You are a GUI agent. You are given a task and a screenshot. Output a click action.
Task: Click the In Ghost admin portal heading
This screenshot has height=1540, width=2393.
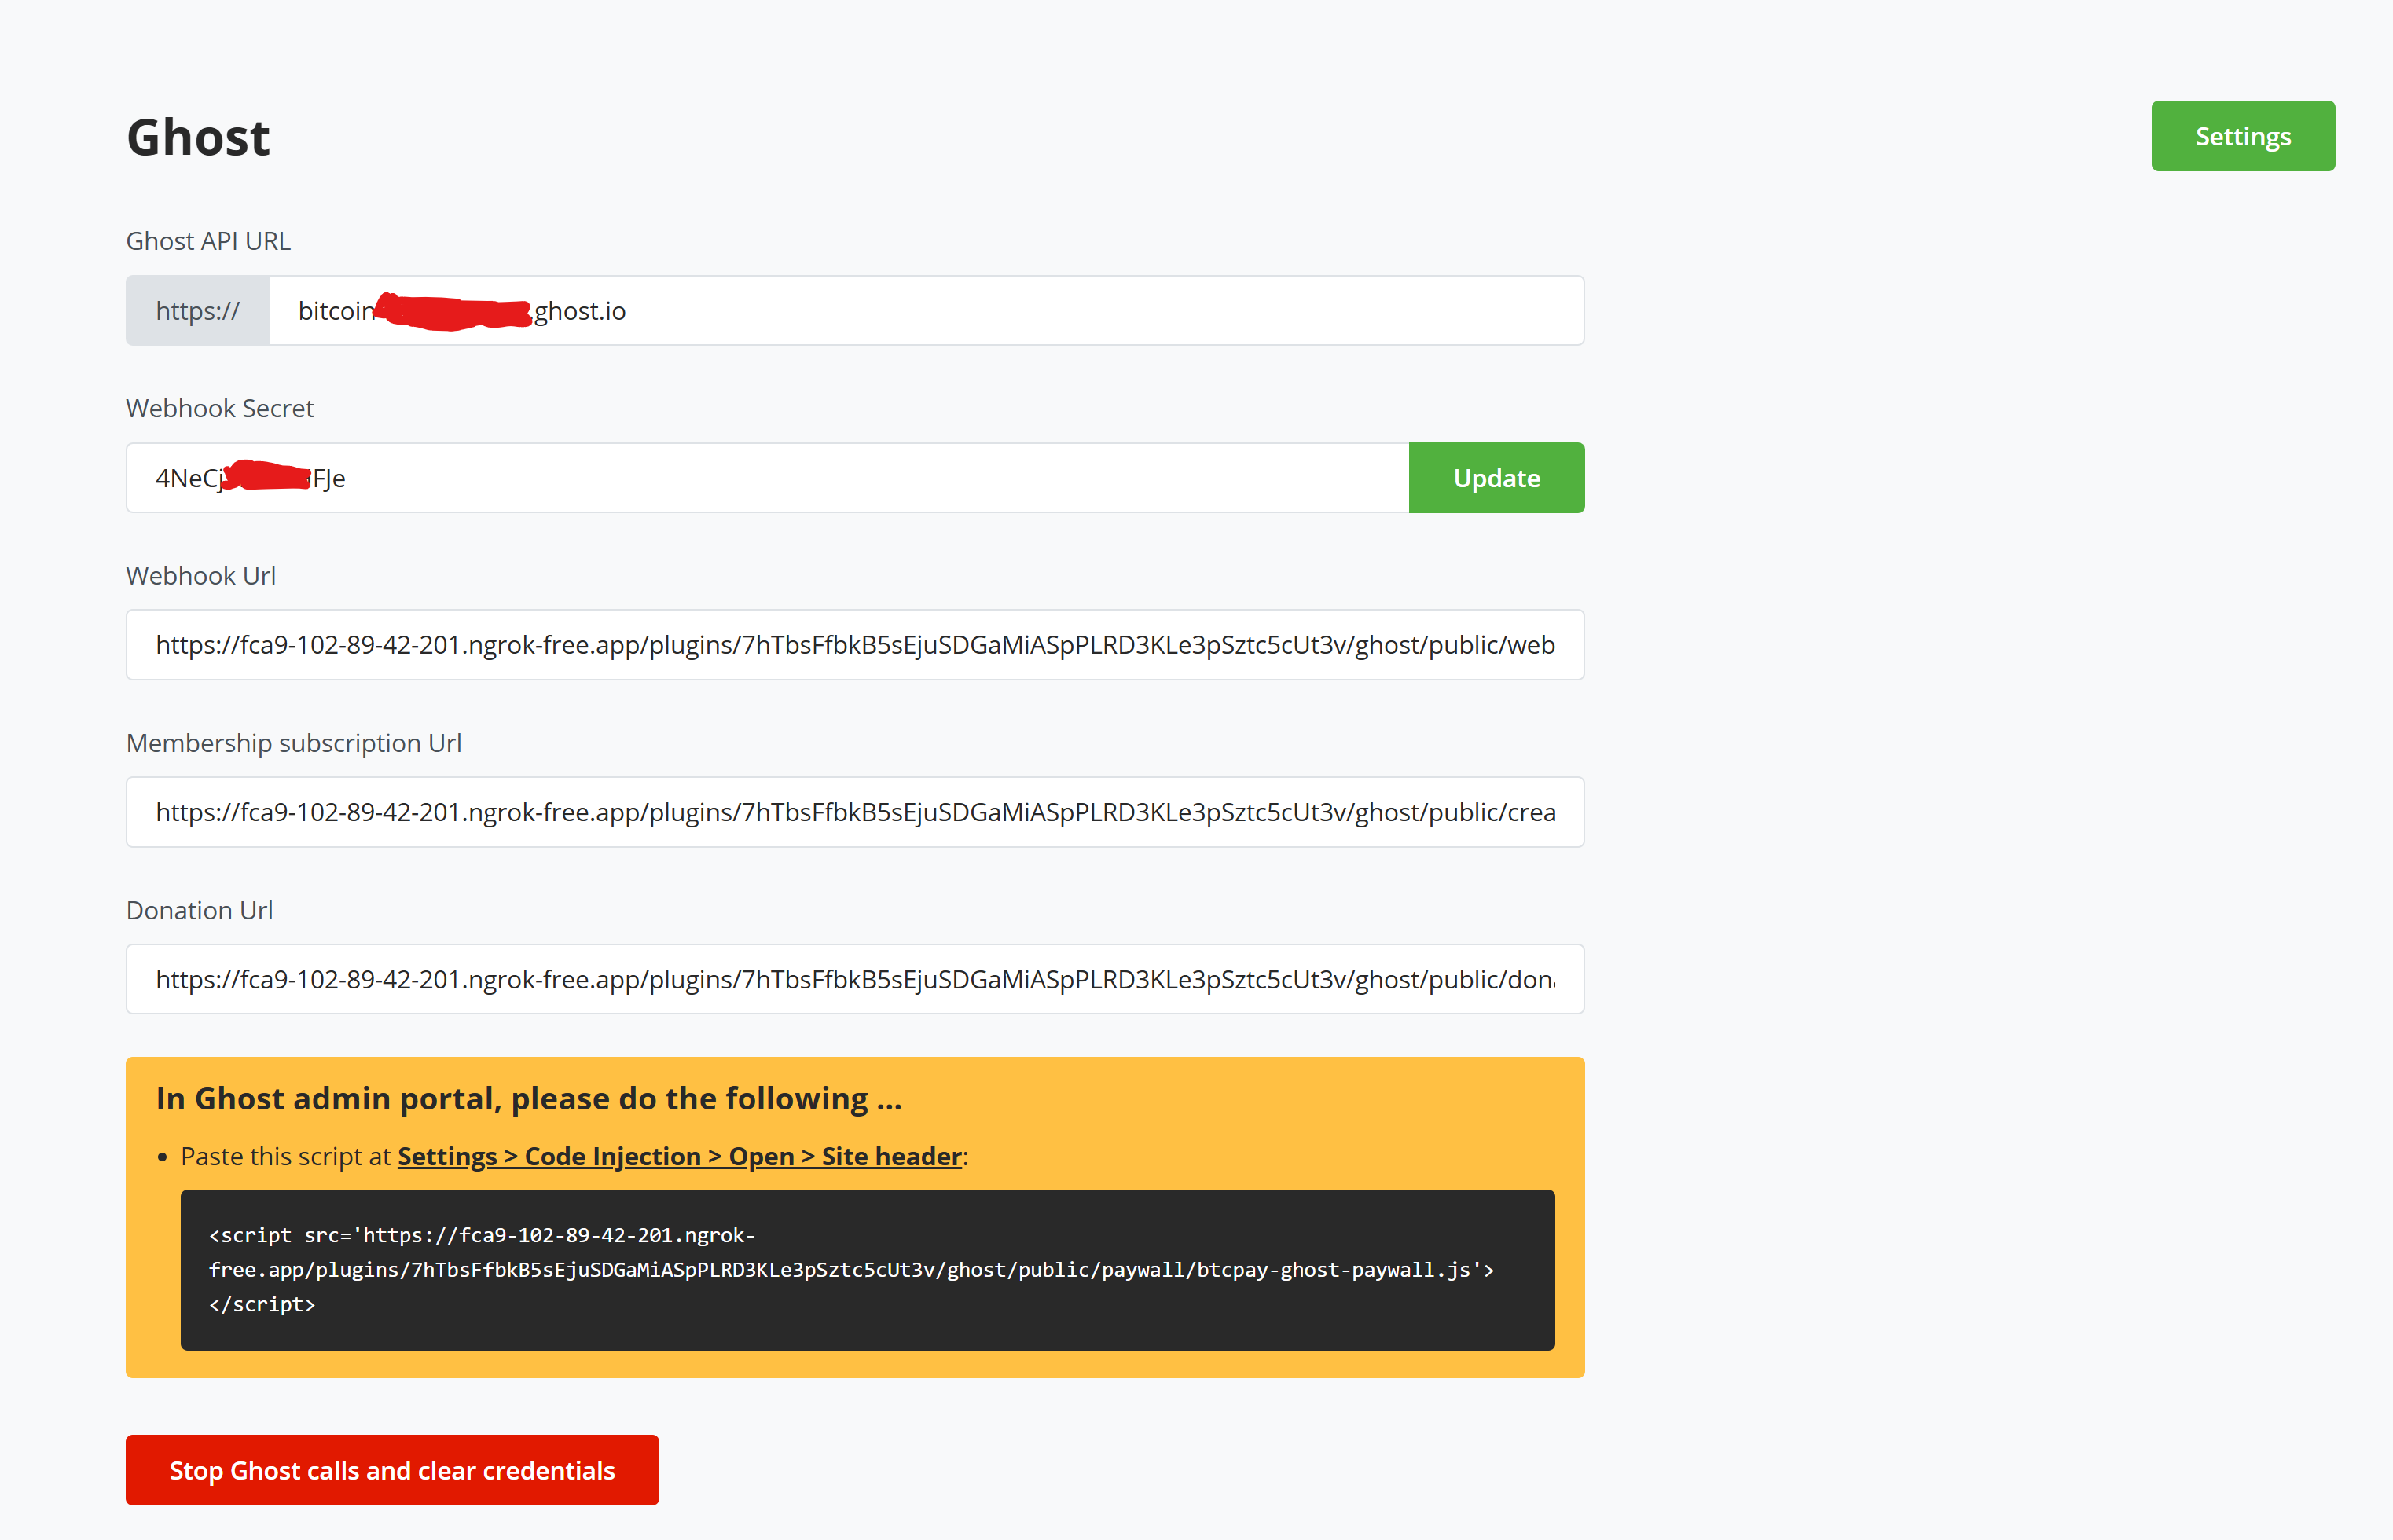(528, 1097)
